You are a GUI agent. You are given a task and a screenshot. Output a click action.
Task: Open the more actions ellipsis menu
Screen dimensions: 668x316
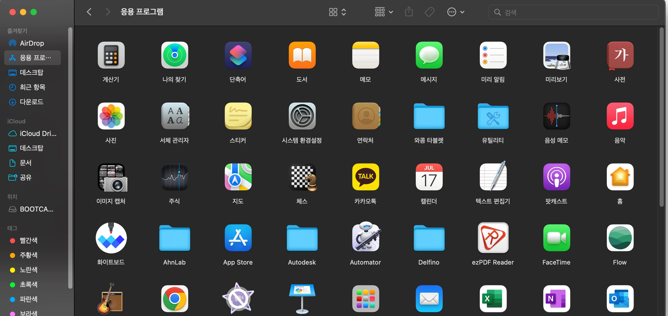[455, 12]
